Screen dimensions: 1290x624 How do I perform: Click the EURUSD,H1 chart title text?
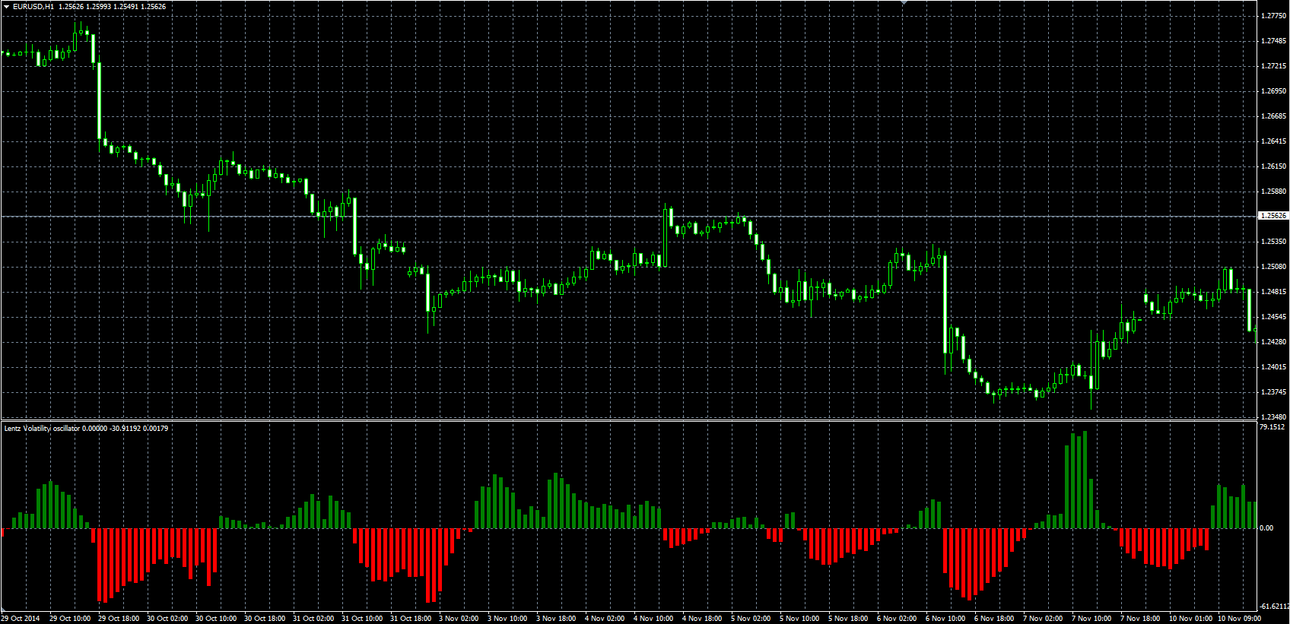(x=33, y=6)
